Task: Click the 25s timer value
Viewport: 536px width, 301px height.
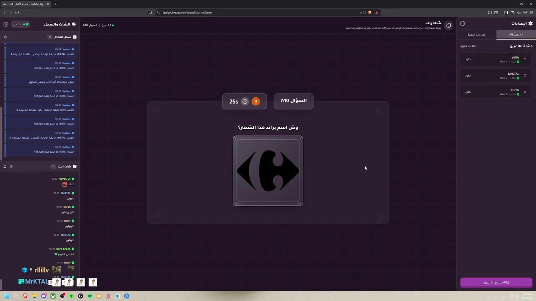Action: tap(234, 102)
